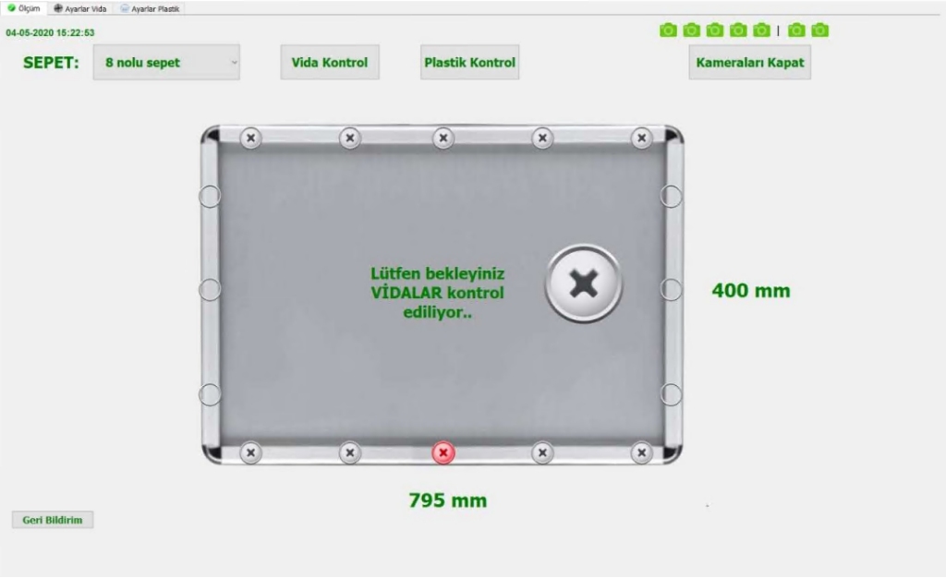Click the Vida Kontrol button
This screenshot has height=578, width=946.
coord(330,62)
